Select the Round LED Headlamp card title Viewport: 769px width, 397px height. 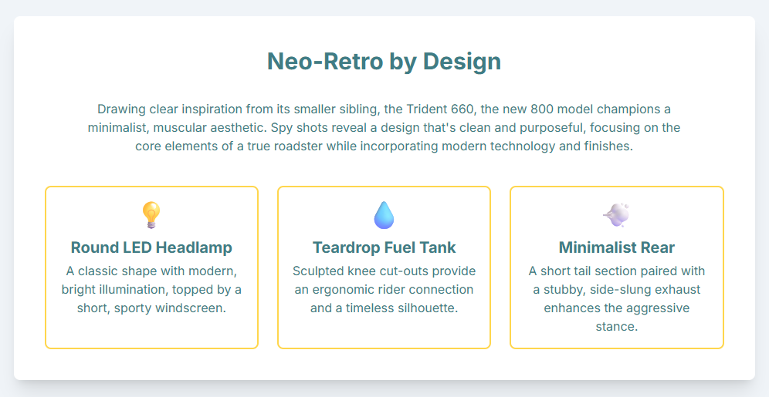(x=151, y=247)
